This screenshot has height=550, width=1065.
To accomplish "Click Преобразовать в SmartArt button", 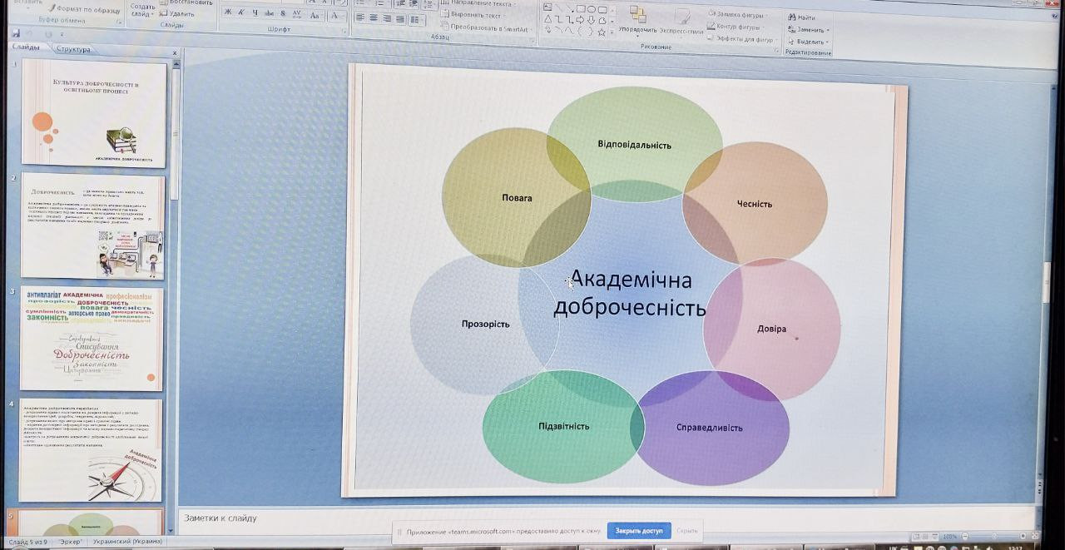I will point(485,27).
